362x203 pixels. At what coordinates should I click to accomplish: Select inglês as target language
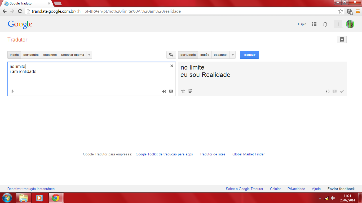pyautogui.click(x=205, y=55)
